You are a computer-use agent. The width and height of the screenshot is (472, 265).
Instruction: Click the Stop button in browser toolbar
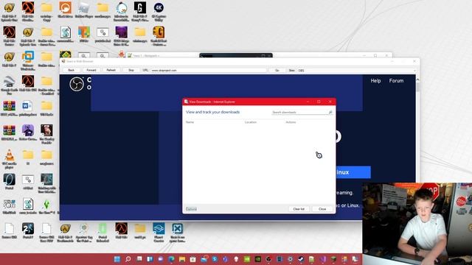131,70
